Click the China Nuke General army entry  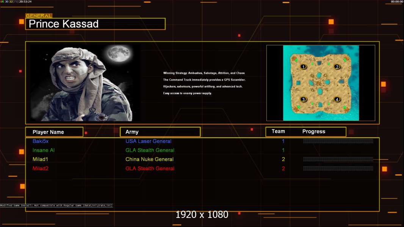(x=149, y=159)
